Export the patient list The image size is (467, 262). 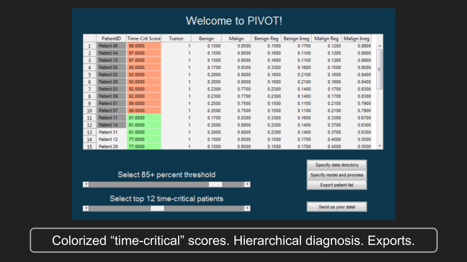(x=337, y=185)
